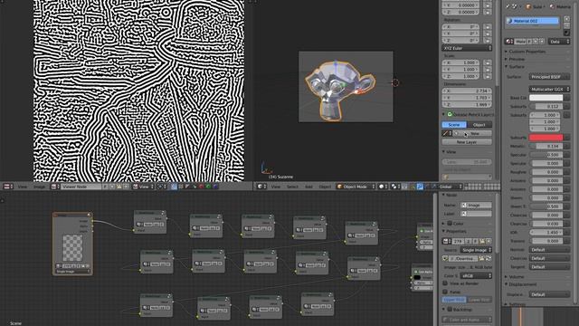Open the sRGB color space dropdown
The height and width of the screenshot is (326, 579).
pyautogui.click(x=476, y=275)
